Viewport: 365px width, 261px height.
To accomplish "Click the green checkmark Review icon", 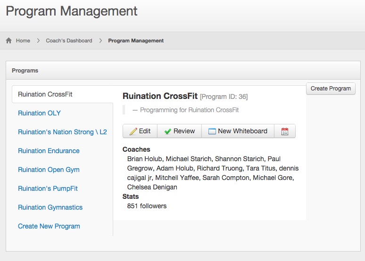I will [x=168, y=131].
